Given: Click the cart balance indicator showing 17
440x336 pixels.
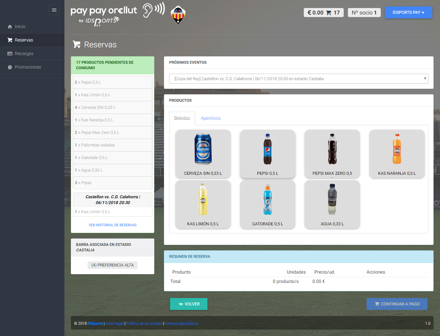Looking at the screenshot, I should point(323,13).
